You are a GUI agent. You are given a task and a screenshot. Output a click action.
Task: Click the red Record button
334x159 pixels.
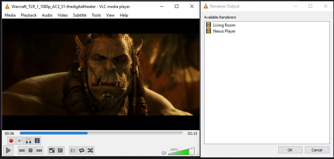pyautogui.click(x=11, y=141)
